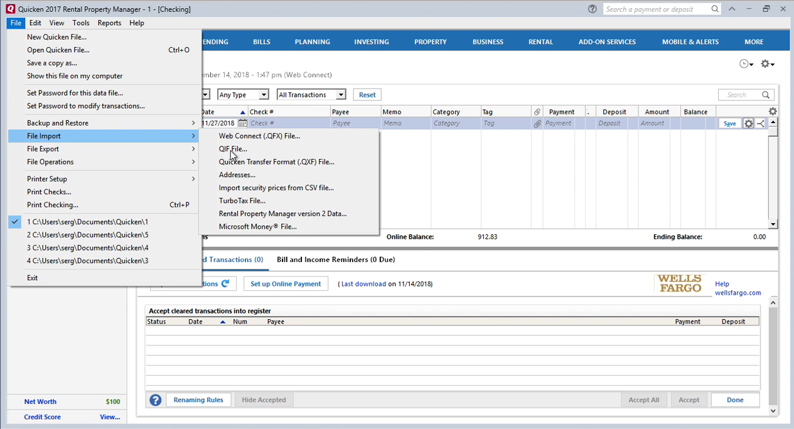Viewport: 794px width, 429px height.
Task: Click the Reset filter button
Action: pos(367,95)
